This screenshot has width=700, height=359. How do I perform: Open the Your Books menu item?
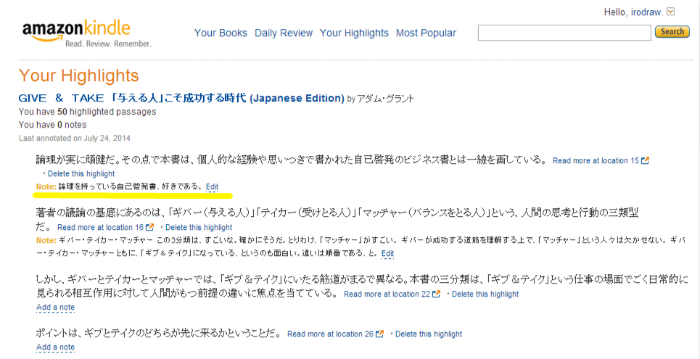221,33
